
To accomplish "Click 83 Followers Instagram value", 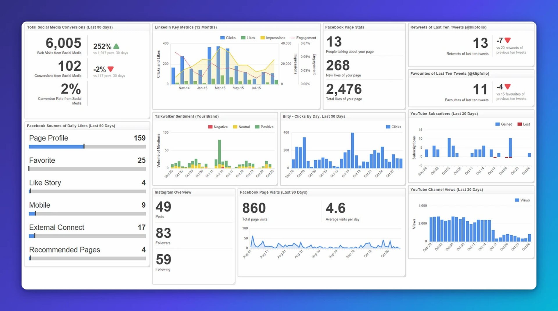I will [x=163, y=233].
